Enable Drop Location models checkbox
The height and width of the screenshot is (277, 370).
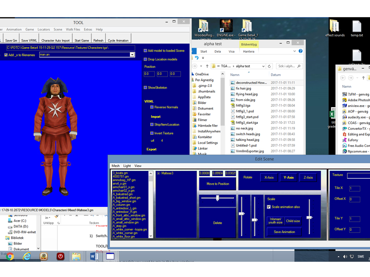click(x=145, y=60)
